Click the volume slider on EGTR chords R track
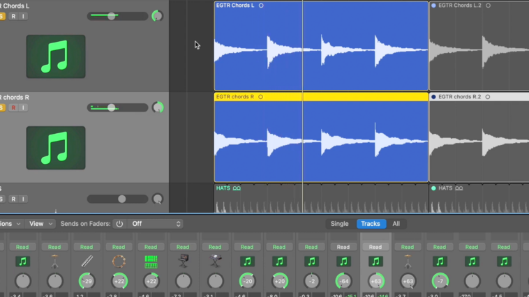The image size is (529, 297). pyautogui.click(x=117, y=107)
